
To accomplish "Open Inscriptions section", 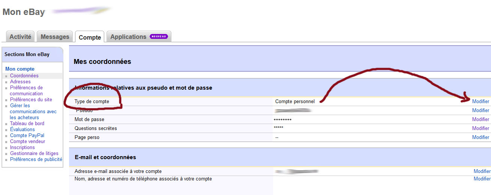I will point(23,147).
